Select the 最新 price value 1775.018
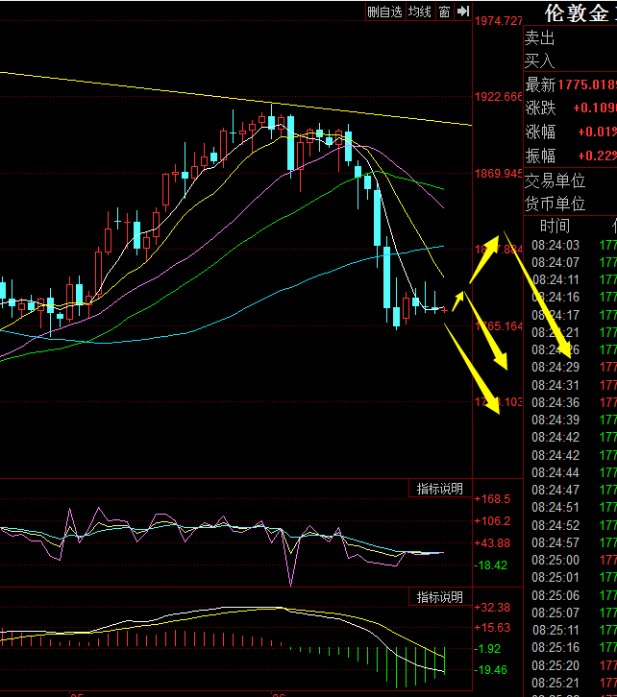 pyautogui.click(x=587, y=84)
